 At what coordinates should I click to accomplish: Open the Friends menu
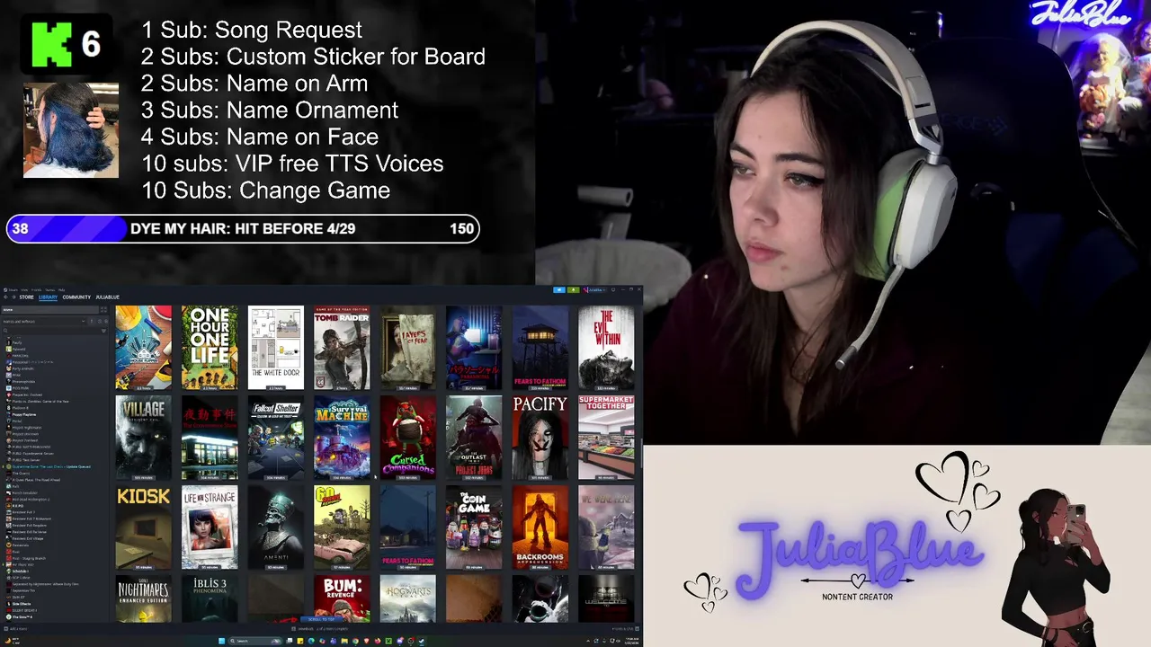pyautogui.click(x=36, y=290)
